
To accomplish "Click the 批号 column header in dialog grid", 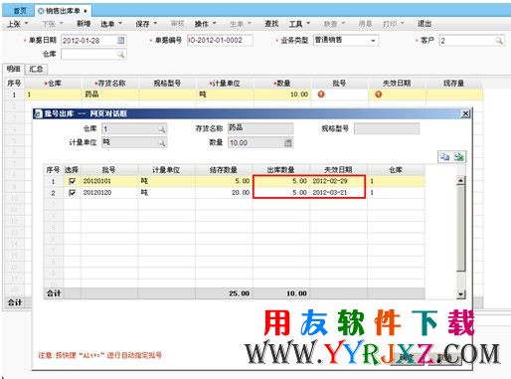I will (109, 170).
